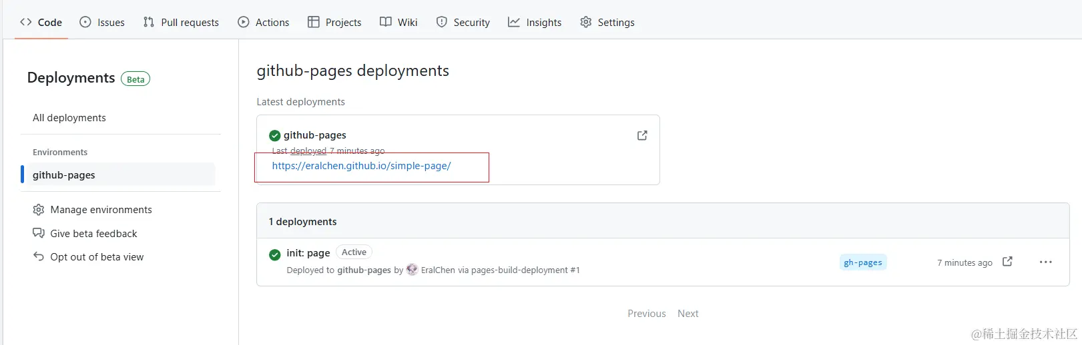Click the Wiki book icon
The image size is (1082, 345).
(x=386, y=22)
